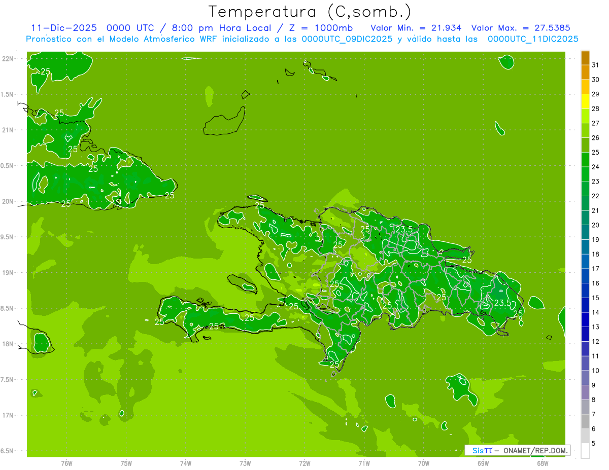Click legend value '20'
Image resolution: width=609 pixels, height=470 pixels.
[x=596, y=225]
